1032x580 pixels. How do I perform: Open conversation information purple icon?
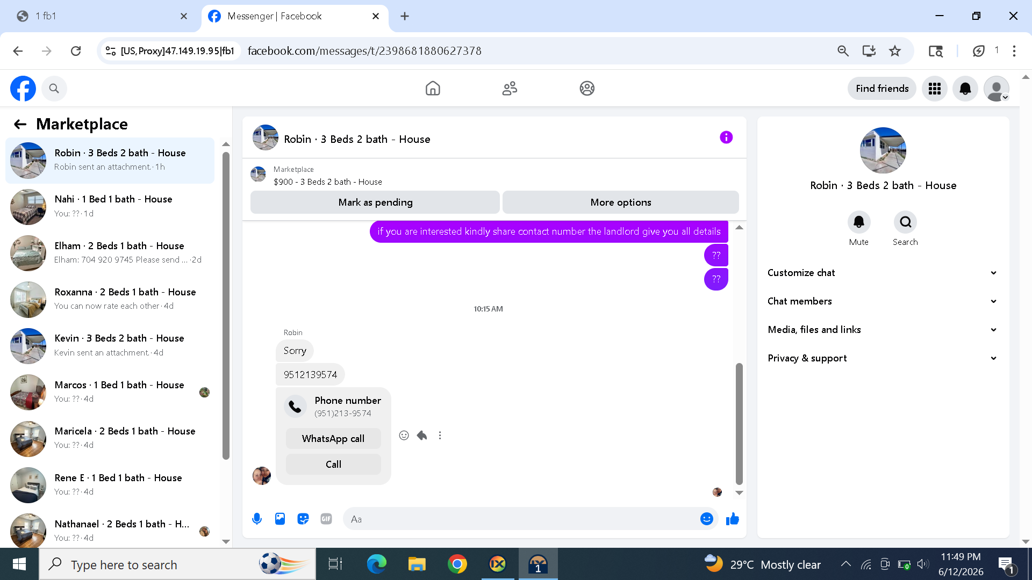(x=726, y=137)
